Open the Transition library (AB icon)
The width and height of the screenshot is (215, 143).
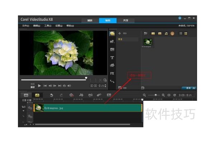click(112, 50)
